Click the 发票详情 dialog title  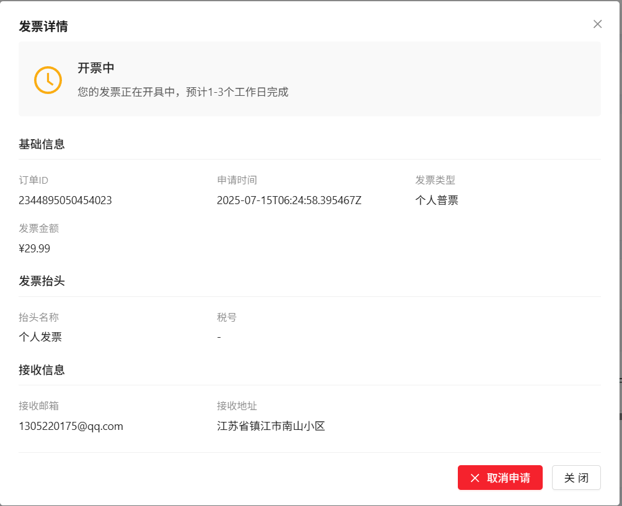point(43,27)
